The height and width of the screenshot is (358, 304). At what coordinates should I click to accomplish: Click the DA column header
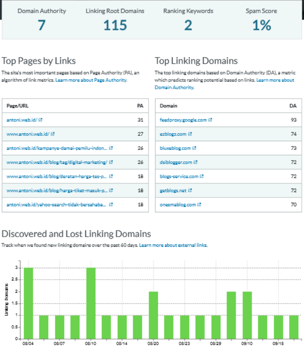click(x=293, y=106)
